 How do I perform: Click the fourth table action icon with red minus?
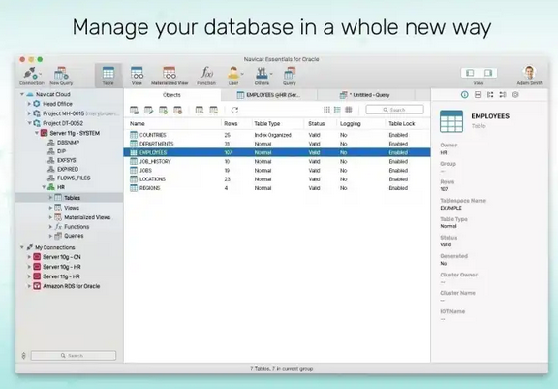[x=178, y=110]
